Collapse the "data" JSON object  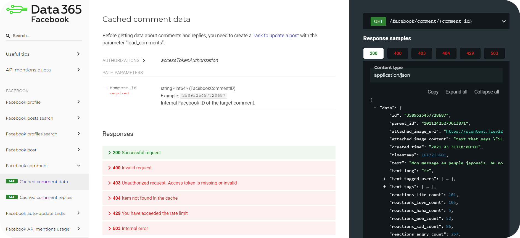[375, 108]
